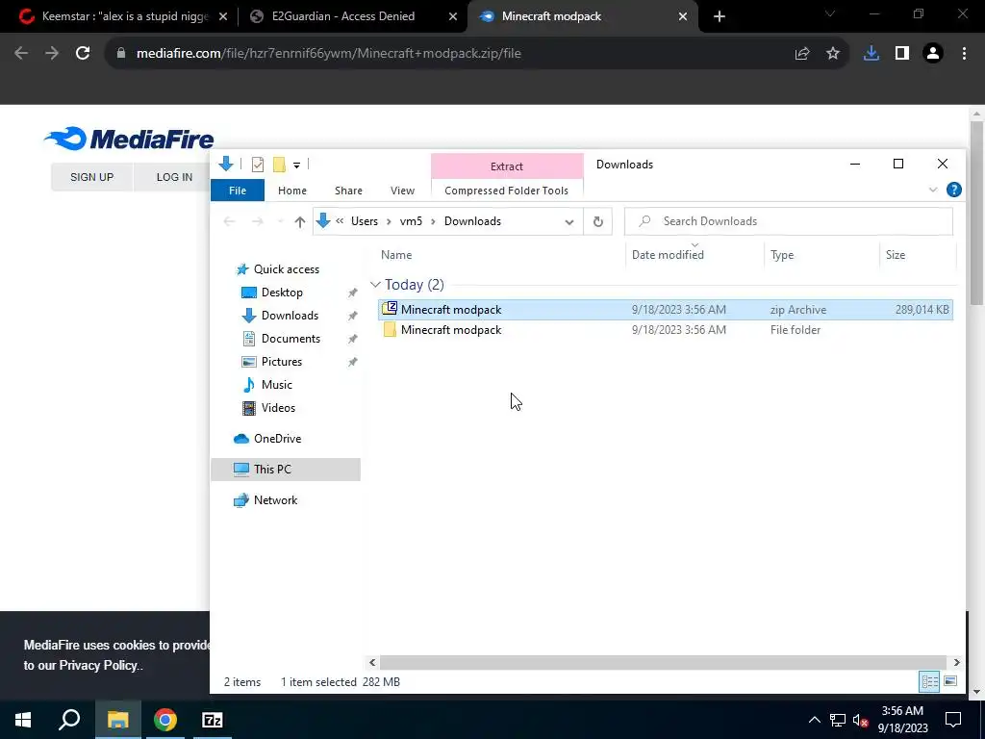Open Customize Quick Access Toolbar dropdown
The height and width of the screenshot is (739, 985).
(296, 166)
